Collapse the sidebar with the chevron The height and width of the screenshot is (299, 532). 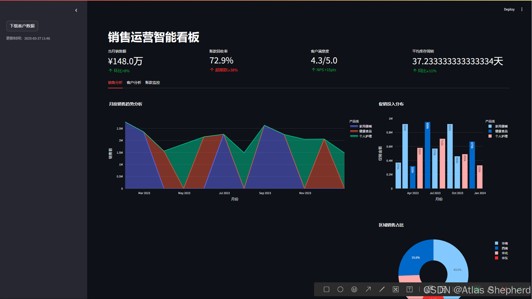(76, 11)
